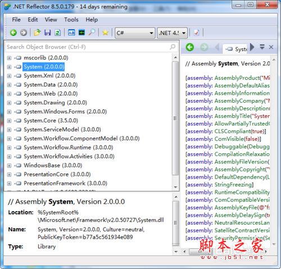Close the code pane with the X icon

pyautogui.click(x=271, y=47)
